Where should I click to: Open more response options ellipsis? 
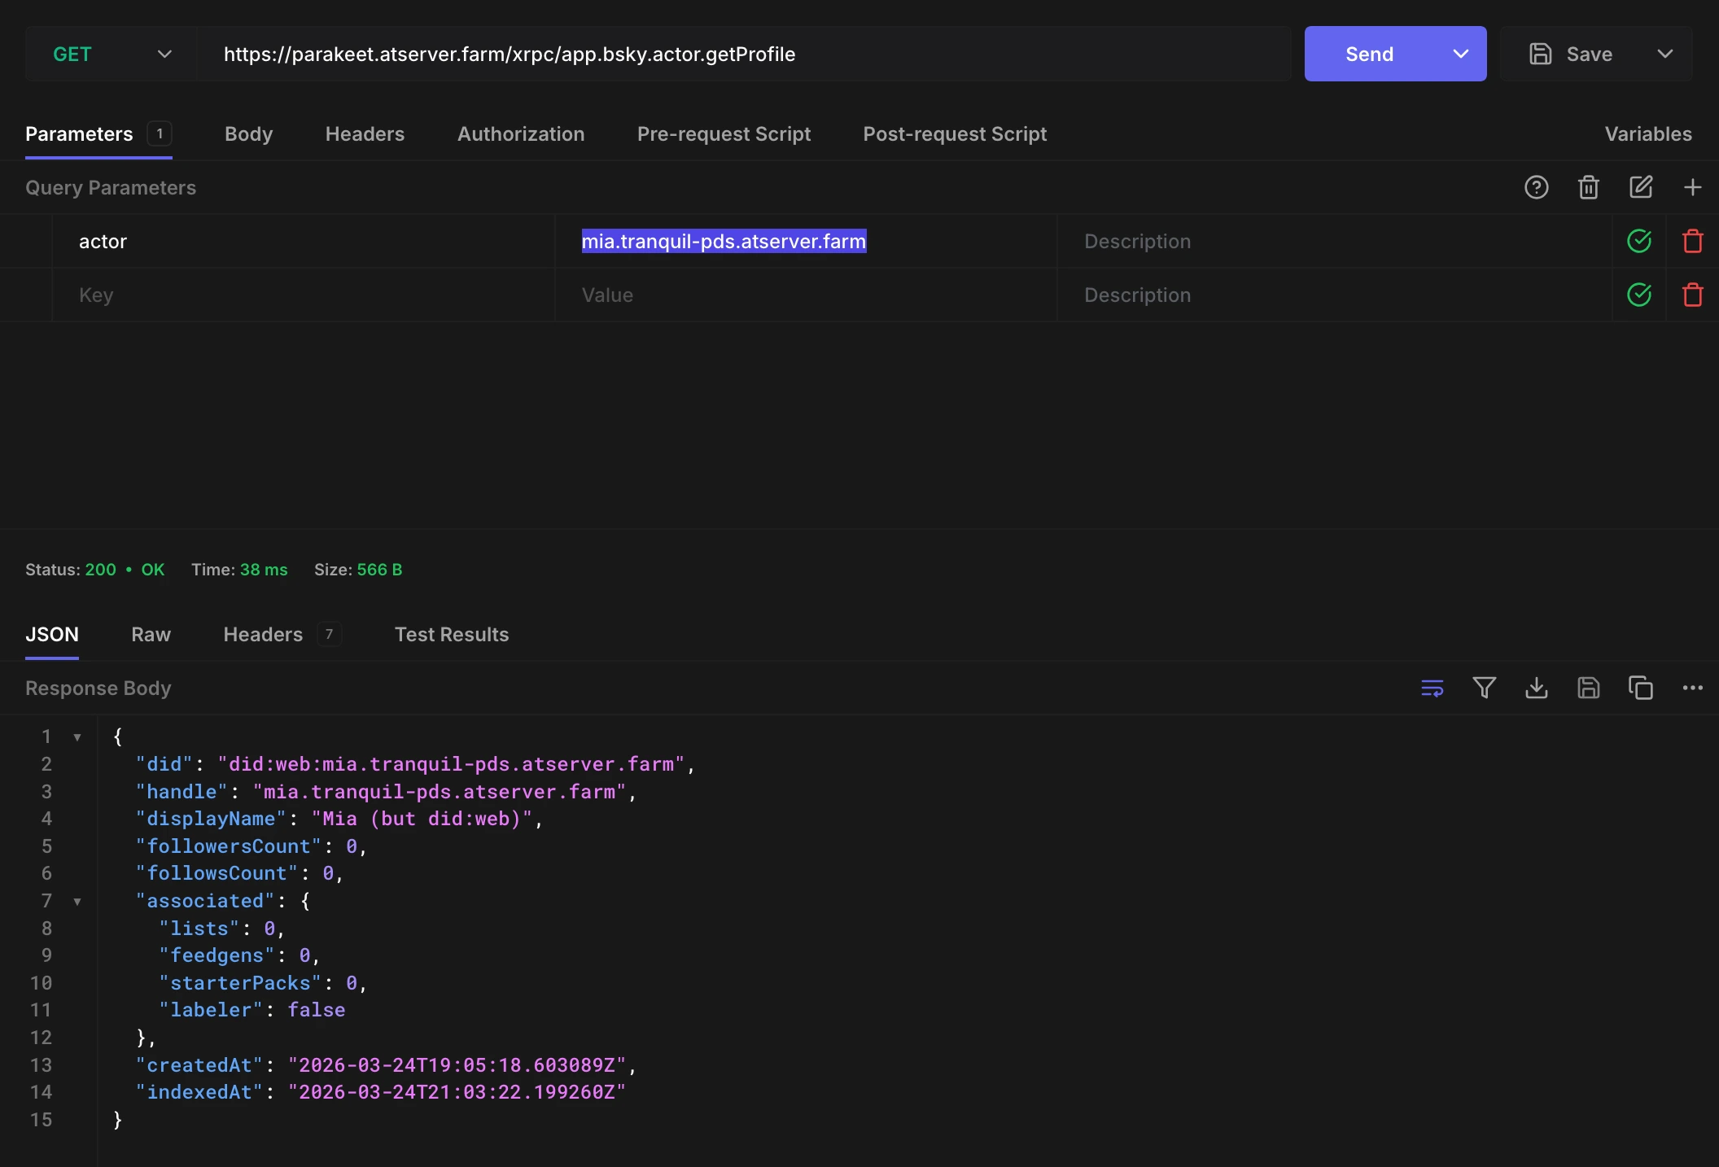click(1692, 688)
